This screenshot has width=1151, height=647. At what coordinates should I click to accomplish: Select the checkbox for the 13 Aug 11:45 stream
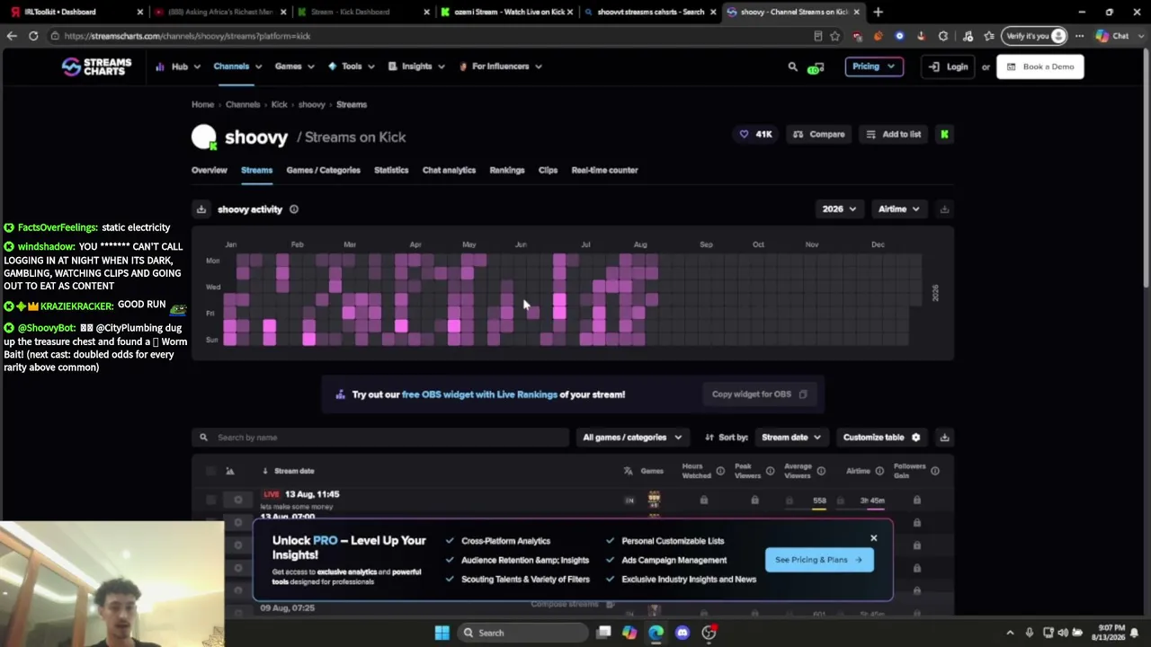210,500
